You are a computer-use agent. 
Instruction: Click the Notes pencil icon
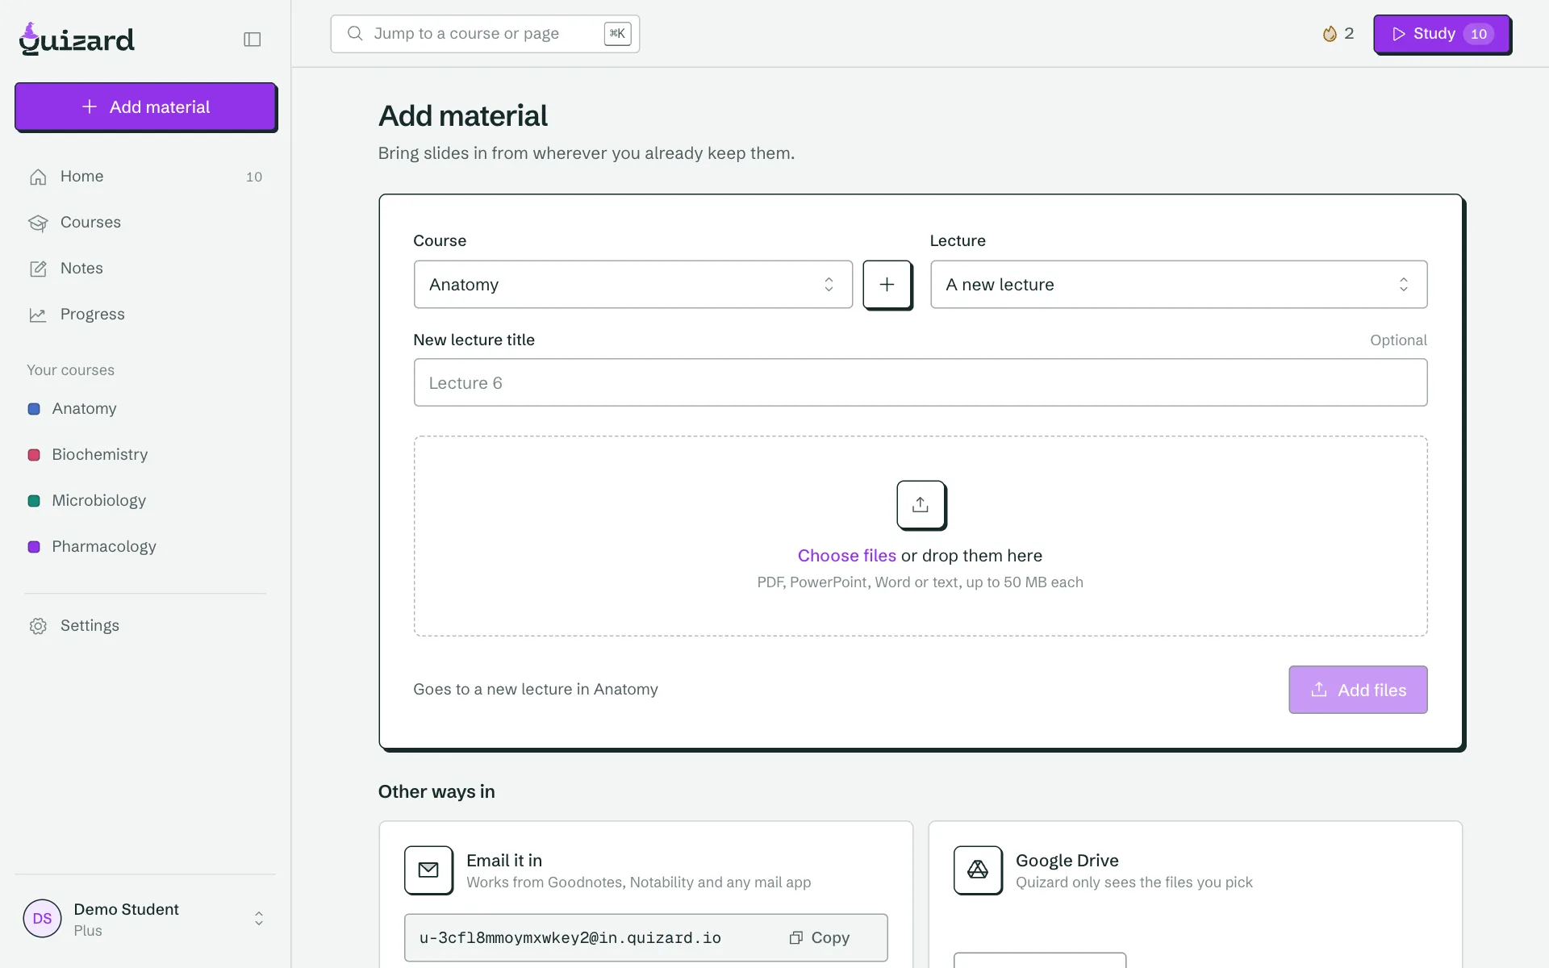click(x=38, y=269)
